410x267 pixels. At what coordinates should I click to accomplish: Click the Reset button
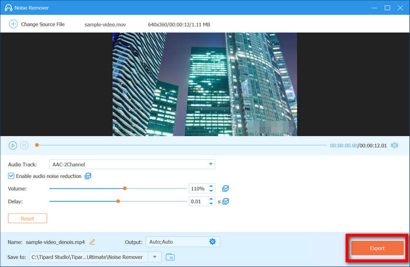pyautogui.click(x=27, y=219)
